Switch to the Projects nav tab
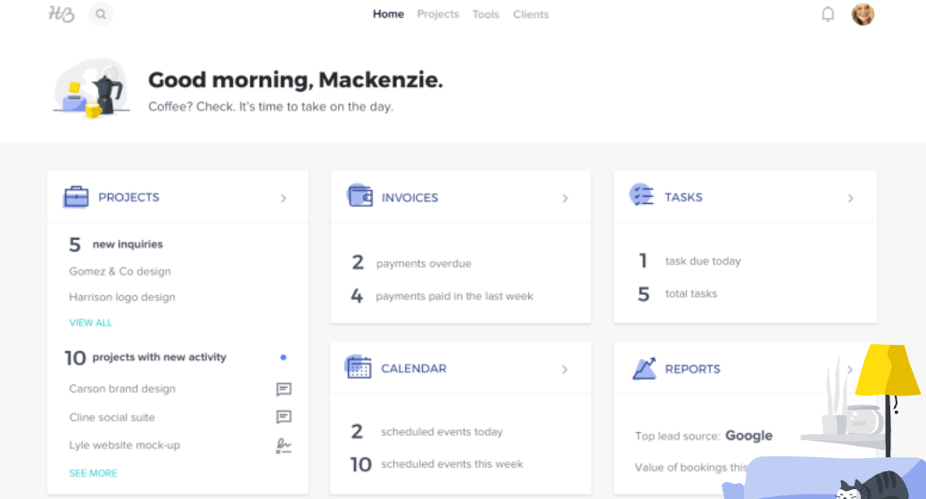This screenshot has width=926, height=499. [x=438, y=14]
